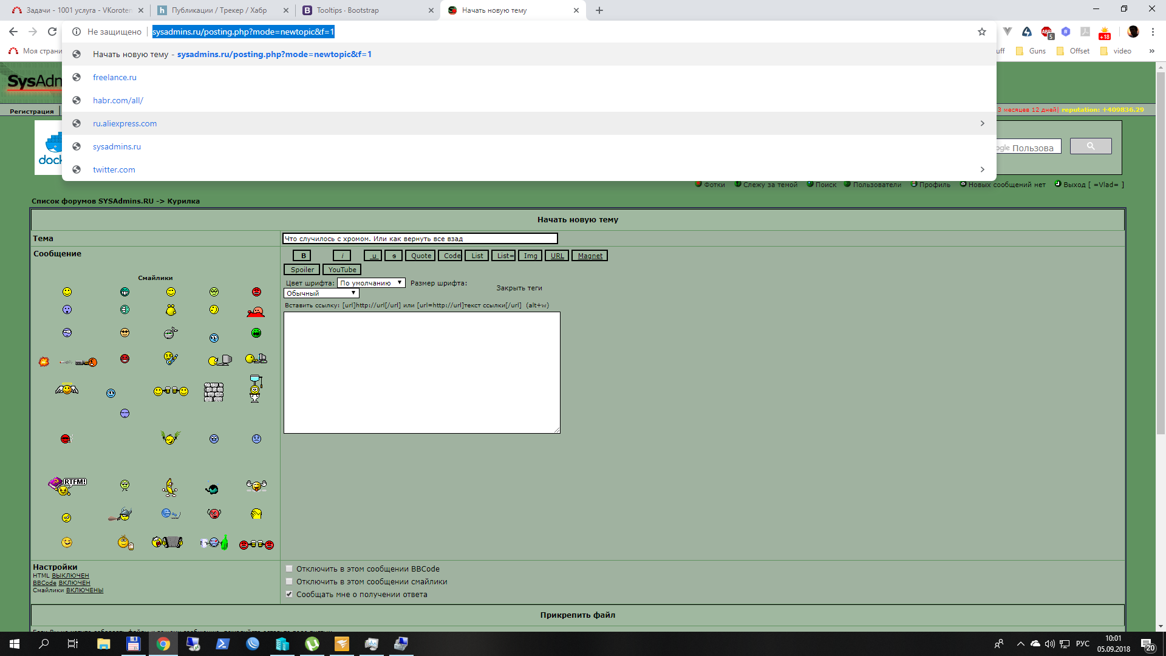Click the magnifier search button in the Google box
The width and height of the screenshot is (1166, 656).
click(1091, 146)
